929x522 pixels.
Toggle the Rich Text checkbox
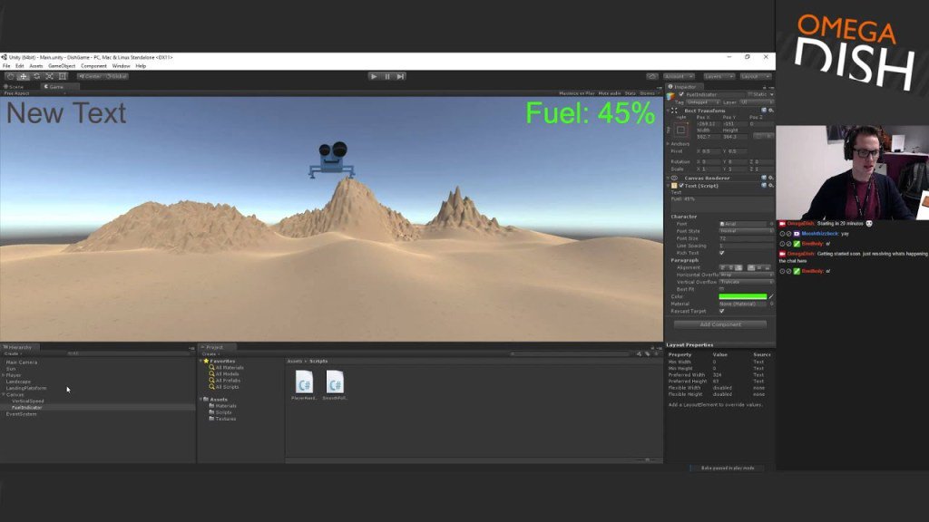722,251
